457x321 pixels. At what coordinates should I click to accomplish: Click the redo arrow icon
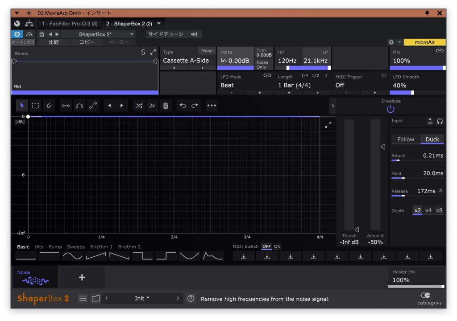195,106
